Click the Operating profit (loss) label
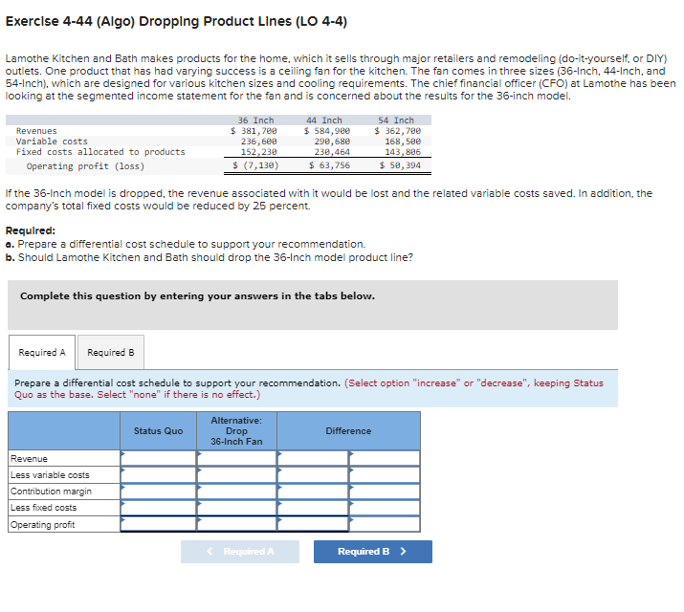The width and height of the screenshot is (684, 612). tap(85, 166)
